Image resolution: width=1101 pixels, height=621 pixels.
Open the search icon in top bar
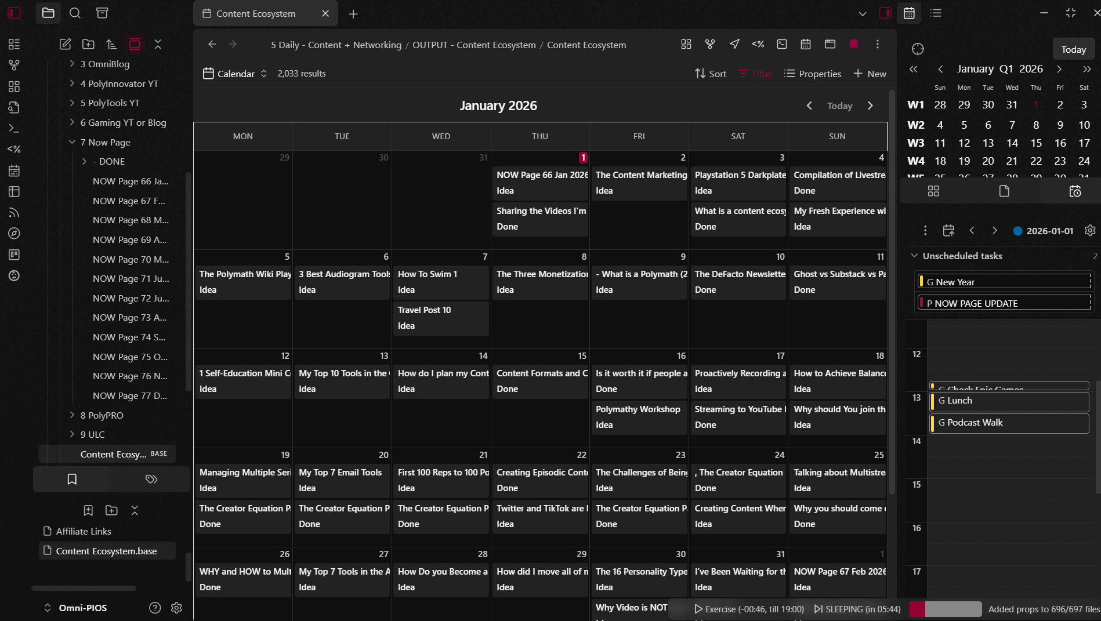(x=75, y=13)
